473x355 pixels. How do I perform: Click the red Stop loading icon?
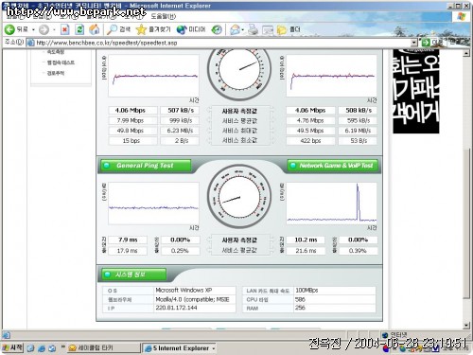pyautogui.click(x=65, y=29)
